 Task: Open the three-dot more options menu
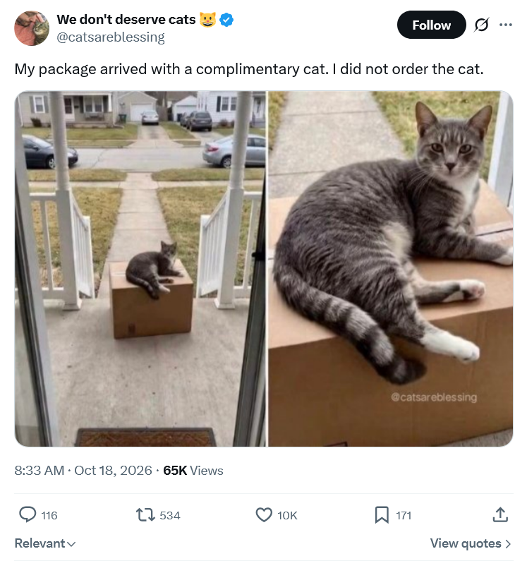[506, 25]
